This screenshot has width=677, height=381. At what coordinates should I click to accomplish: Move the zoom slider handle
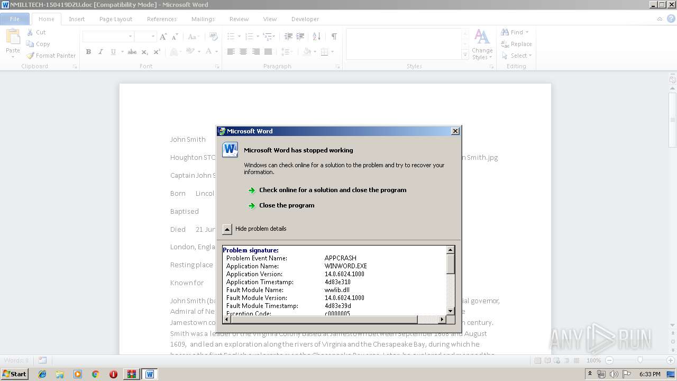pos(640,360)
